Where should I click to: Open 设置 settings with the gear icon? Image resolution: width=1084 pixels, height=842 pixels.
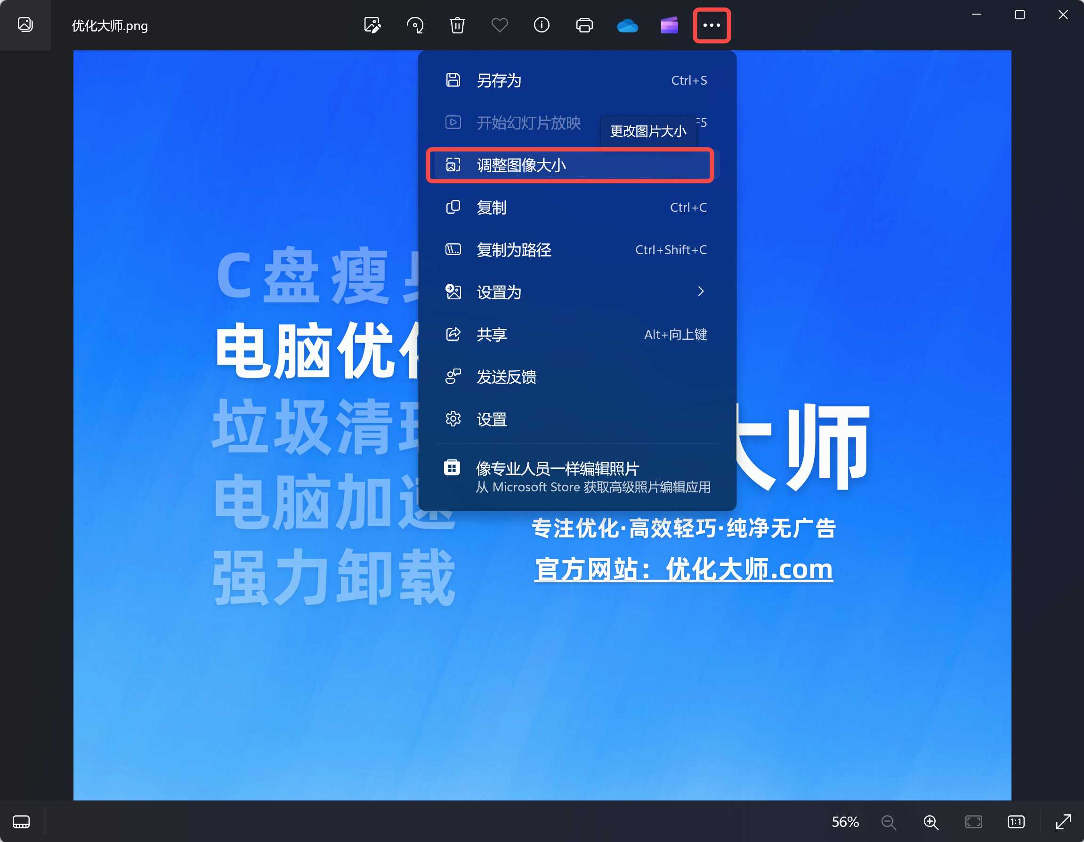(577, 419)
